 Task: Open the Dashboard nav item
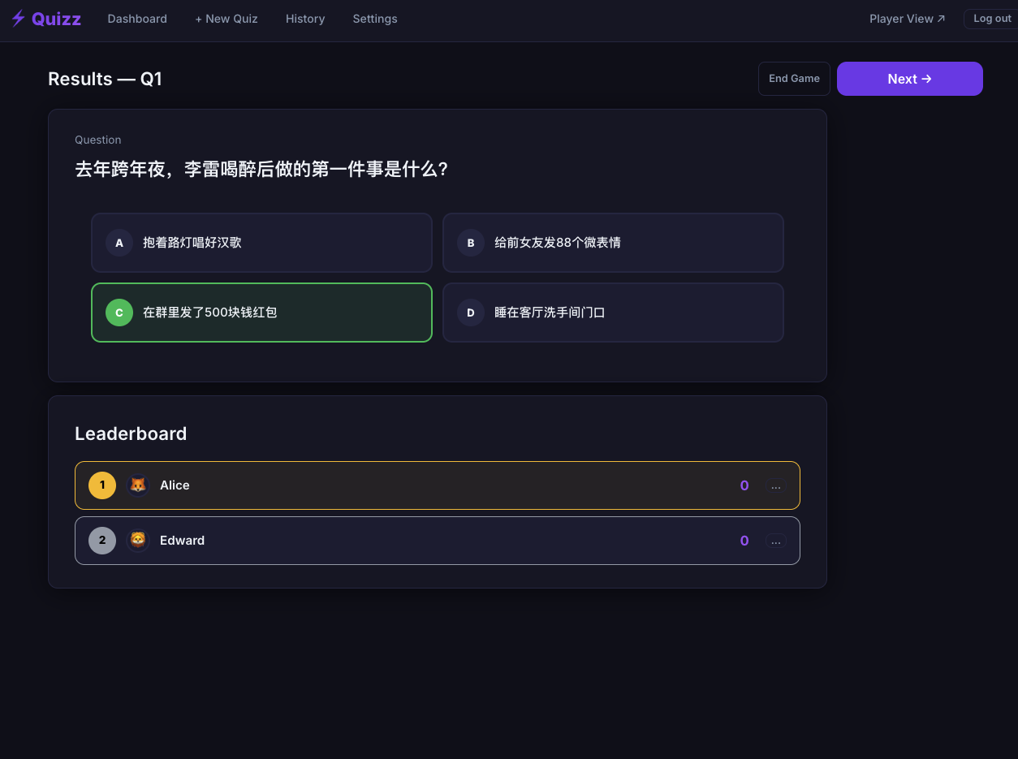(137, 19)
